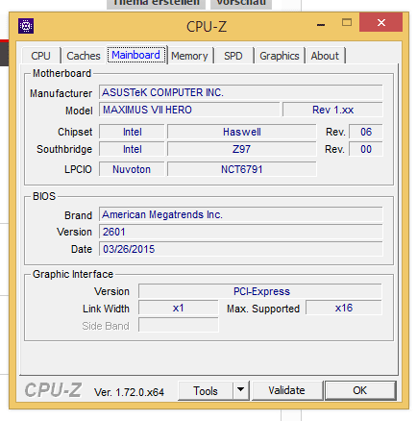Click the BIOS date 03/26/2015

click(241, 249)
